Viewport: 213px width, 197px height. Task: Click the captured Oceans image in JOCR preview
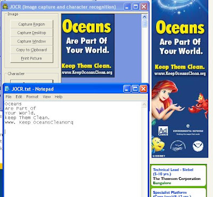[88, 46]
